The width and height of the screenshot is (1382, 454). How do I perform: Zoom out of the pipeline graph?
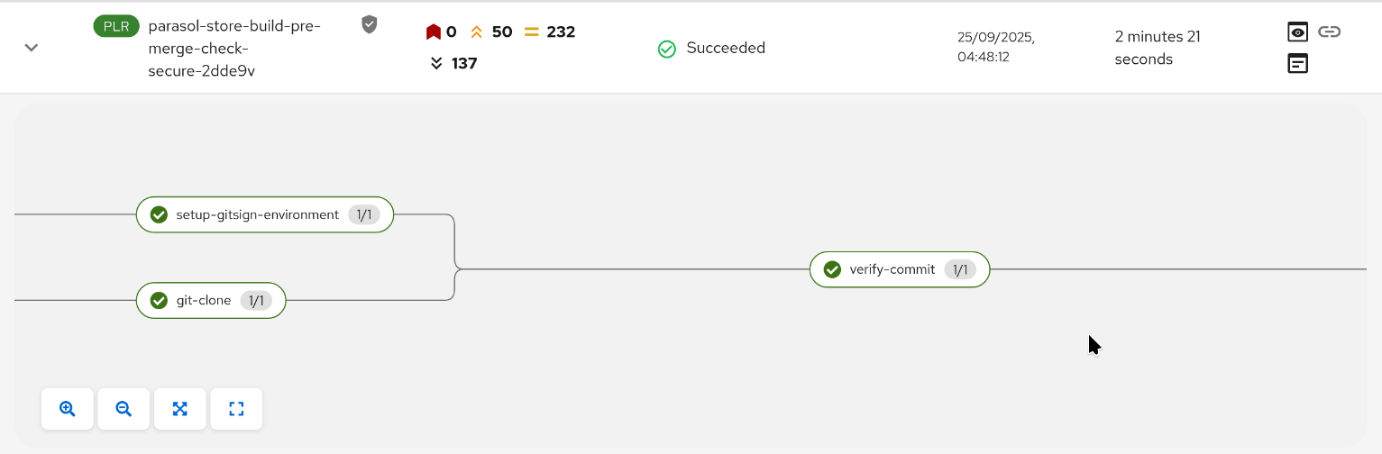click(124, 409)
